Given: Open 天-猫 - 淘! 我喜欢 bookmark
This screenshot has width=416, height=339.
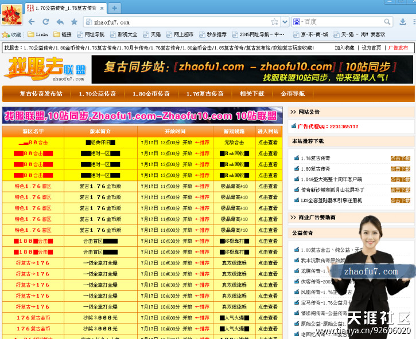Looking at the screenshot, I should (x=360, y=34).
